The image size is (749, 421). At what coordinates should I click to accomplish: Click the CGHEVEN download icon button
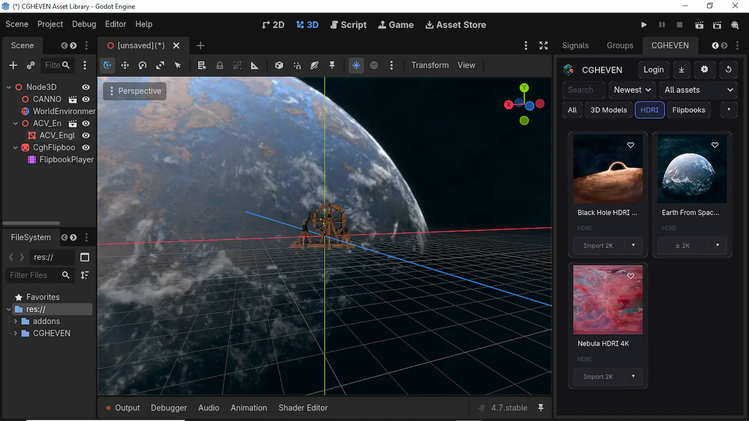point(682,70)
